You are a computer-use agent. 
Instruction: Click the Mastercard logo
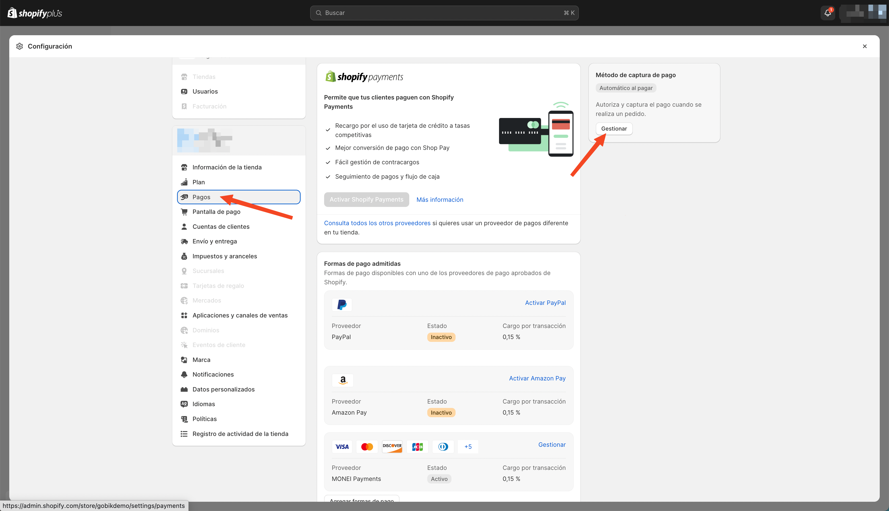[x=367, y=447]
